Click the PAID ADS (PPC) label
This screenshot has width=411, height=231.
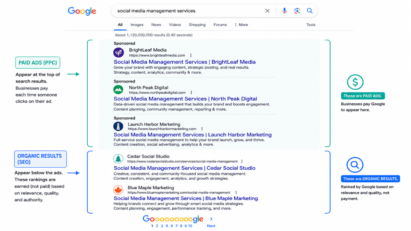point(38,63)
